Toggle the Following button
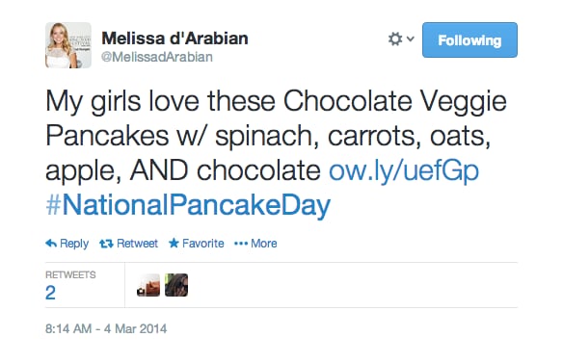 point(469,39)
